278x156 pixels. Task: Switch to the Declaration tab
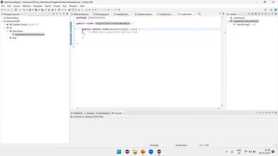[103, 113]
